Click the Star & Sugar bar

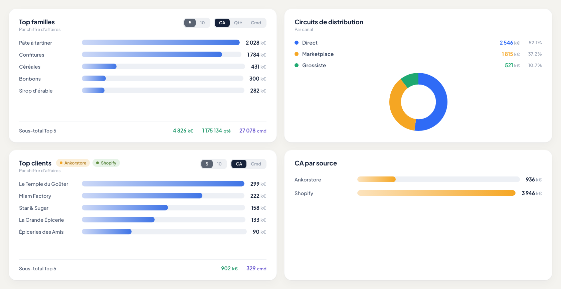coord(125,208)
